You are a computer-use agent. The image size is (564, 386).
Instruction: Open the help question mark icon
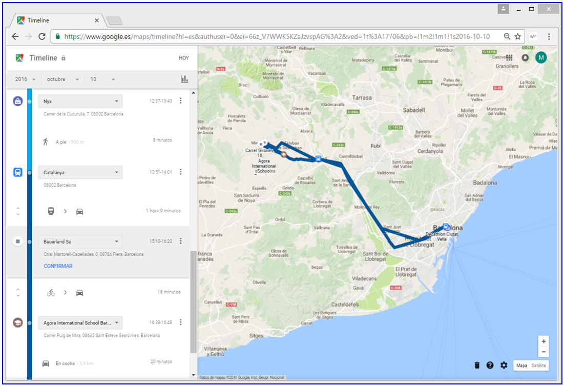point(490,365)
